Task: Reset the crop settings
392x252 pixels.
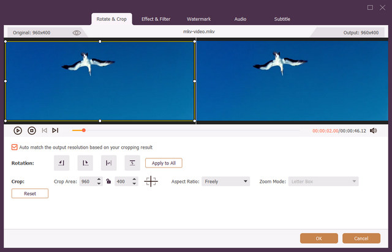Action: pyautogui.click(x=30, y=193)
